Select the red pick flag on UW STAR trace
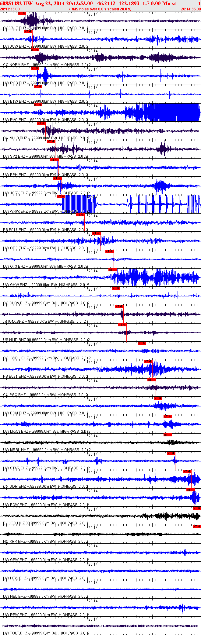 pyautogui.click(x=171, y=453)
